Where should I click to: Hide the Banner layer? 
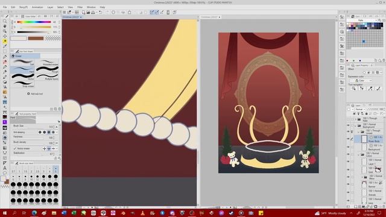tap(349, 184)
